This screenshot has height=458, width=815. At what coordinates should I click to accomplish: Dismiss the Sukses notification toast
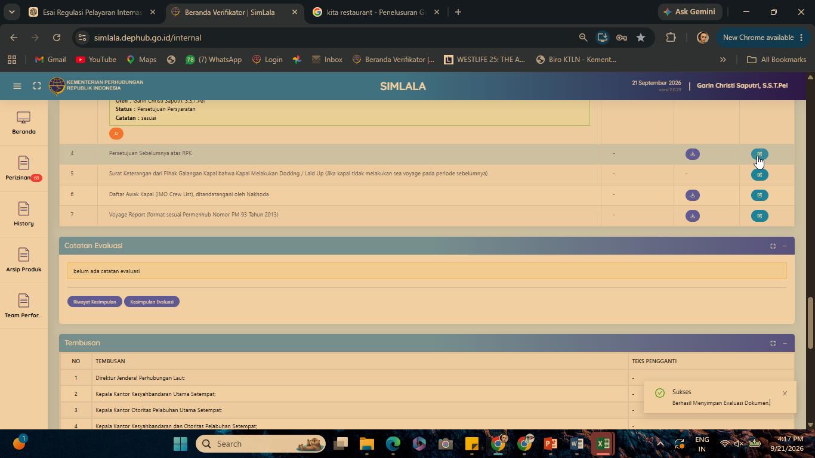pyautogui.click(x=785, y=393)
